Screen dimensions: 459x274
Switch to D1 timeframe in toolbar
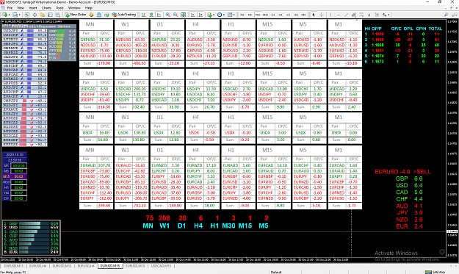(x=289, y=15)
